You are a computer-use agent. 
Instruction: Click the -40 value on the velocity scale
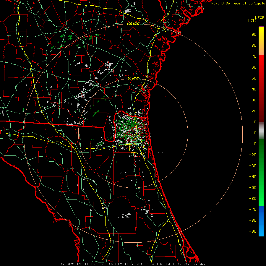pyautogui.click(x=253, y=177)
